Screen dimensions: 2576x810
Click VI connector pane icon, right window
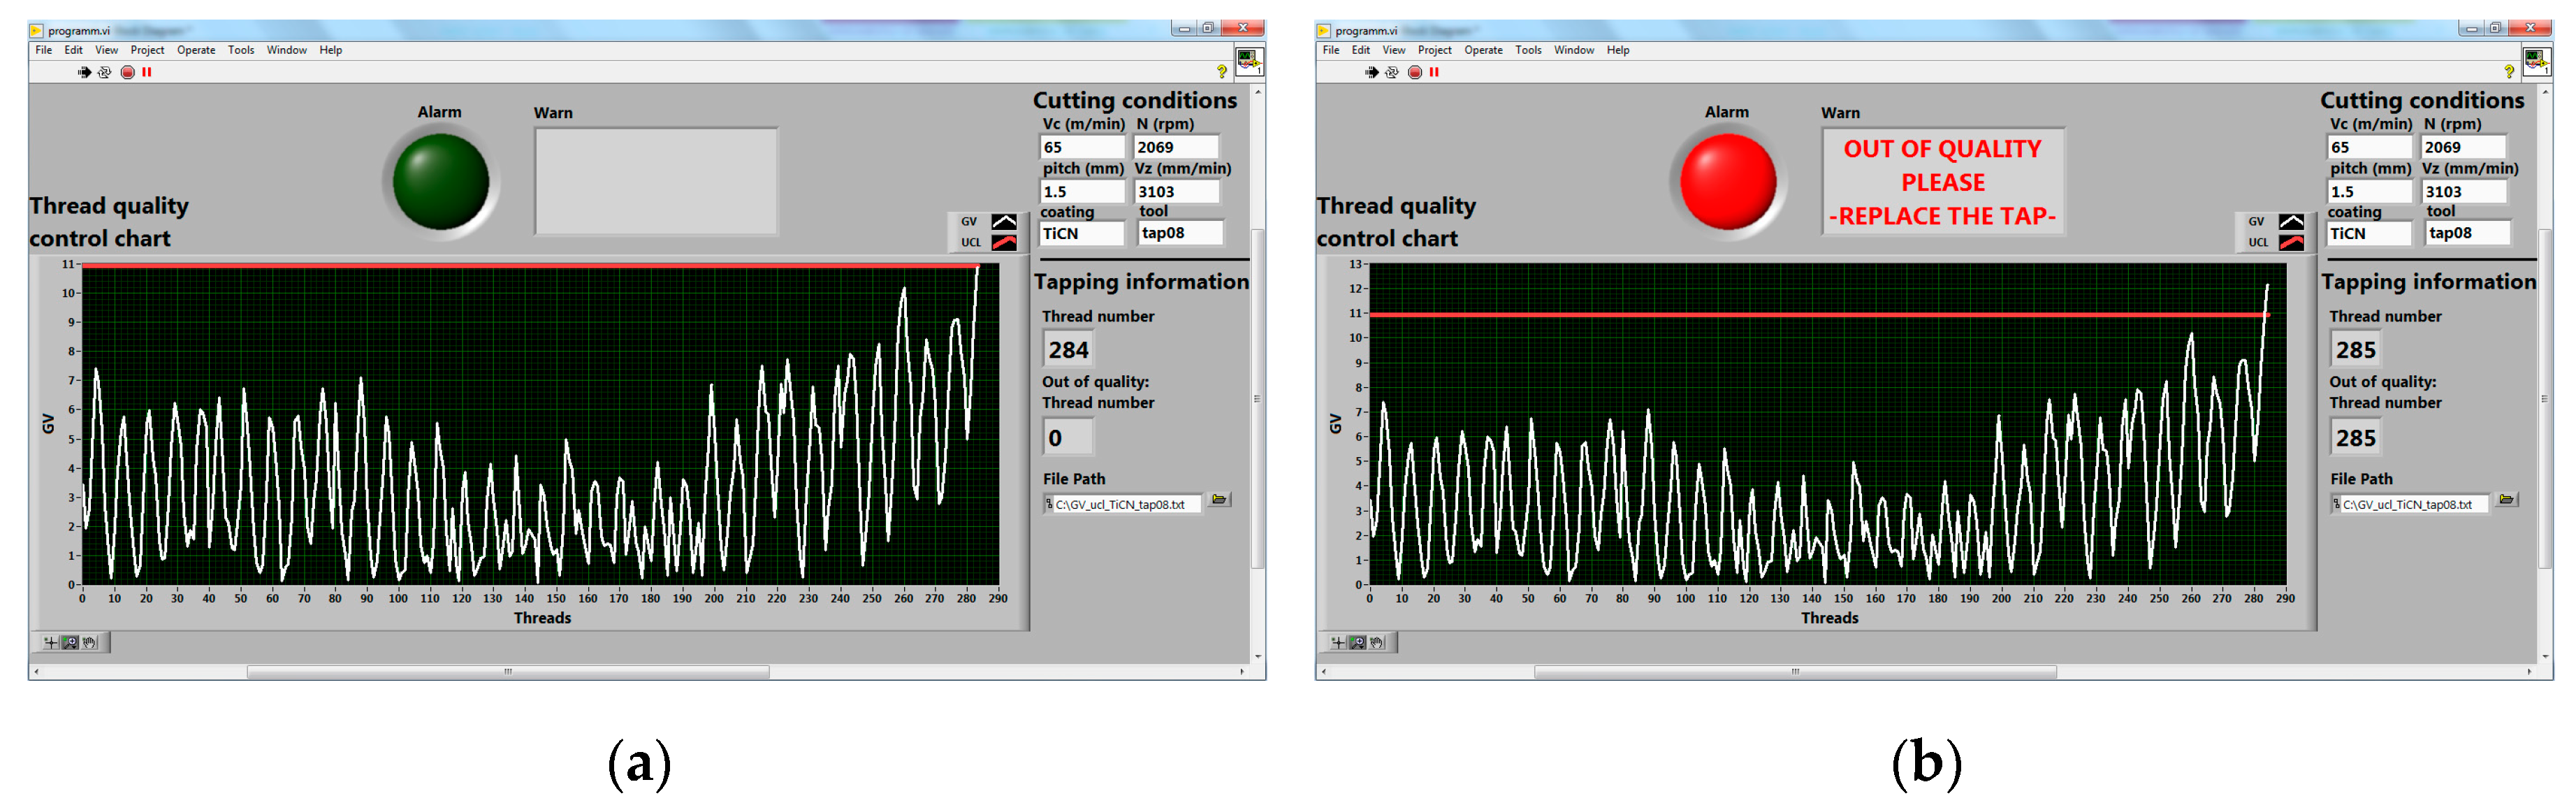2536,61
